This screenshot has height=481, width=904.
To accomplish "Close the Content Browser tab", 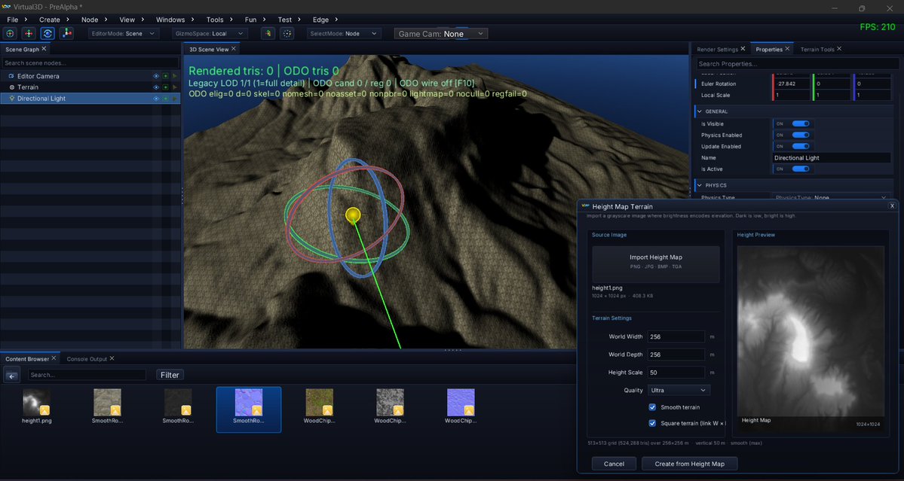I will coord(54,358).
